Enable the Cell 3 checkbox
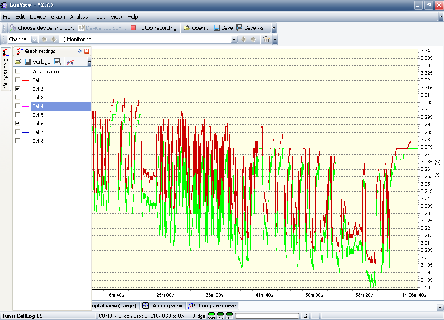The image size is (444, 320). point(17,98)
